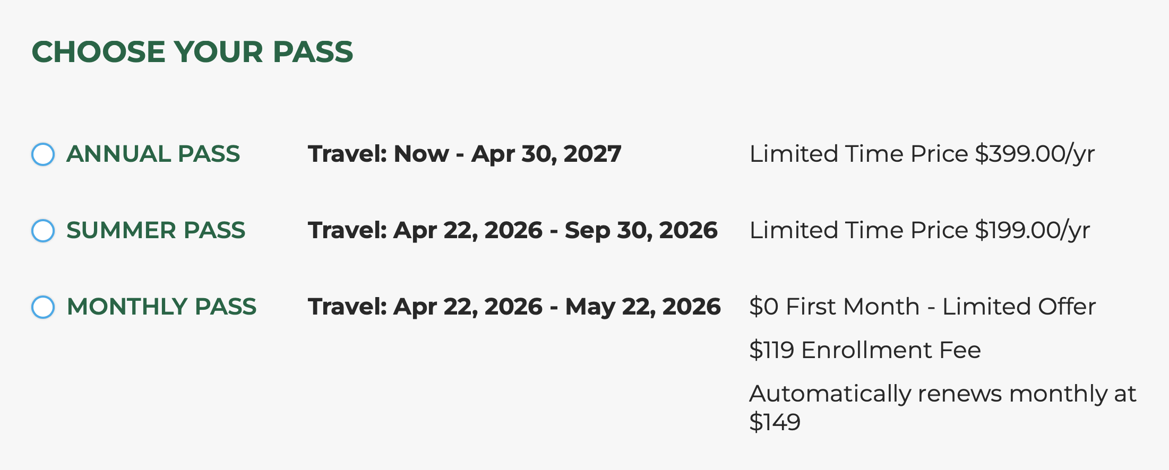1169x470 pixels.
Task: Click the $199.00/yr price amount
Action: 1033,230
